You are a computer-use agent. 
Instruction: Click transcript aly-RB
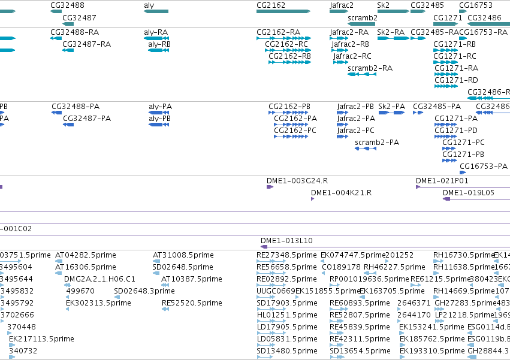click(158, 50)
